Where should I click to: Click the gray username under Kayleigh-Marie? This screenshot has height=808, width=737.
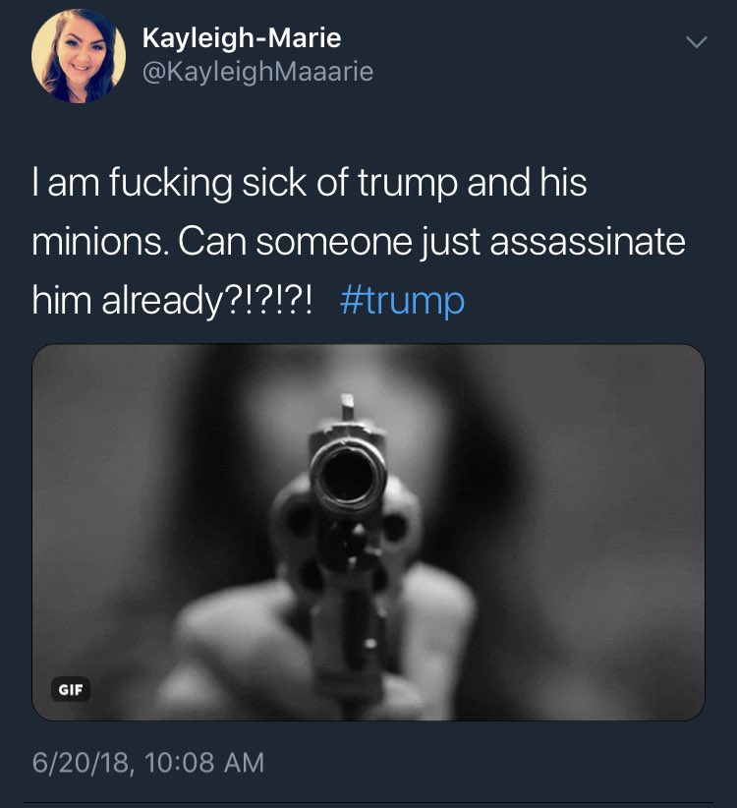(x=257, y=72)
